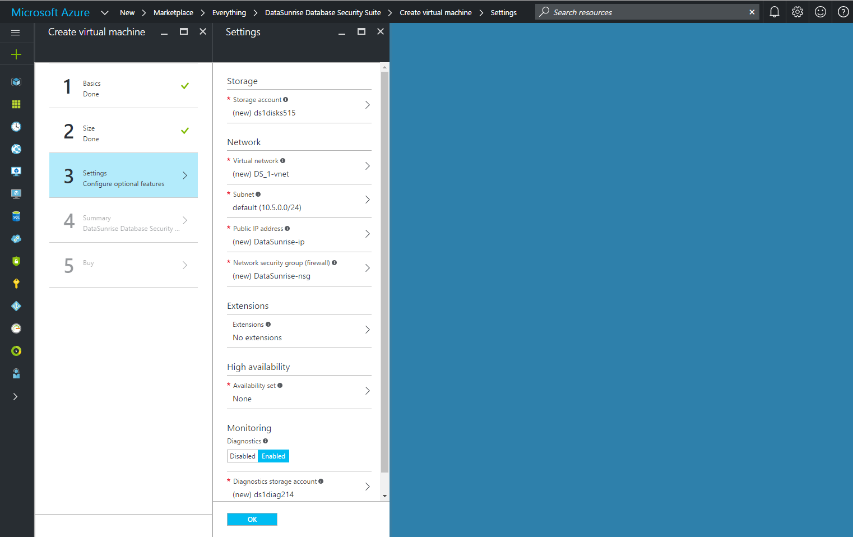The image size is (853, 537).
Task: Expand Storage account ds1disks515 row
Action: pyautogui.click(x=299, y=106)
